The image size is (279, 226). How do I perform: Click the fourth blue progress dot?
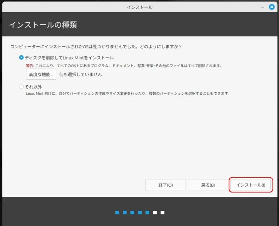[140, 212]
